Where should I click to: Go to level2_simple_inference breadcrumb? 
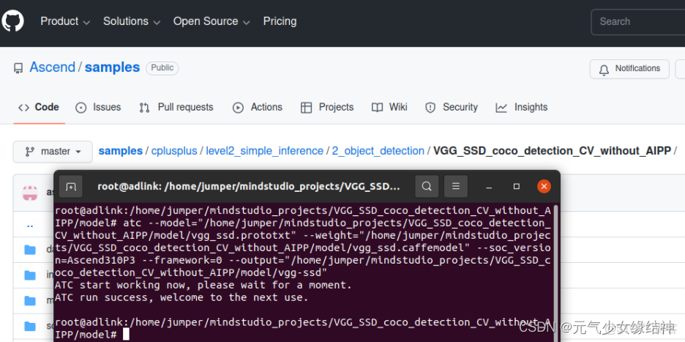[x=265, y=151]
